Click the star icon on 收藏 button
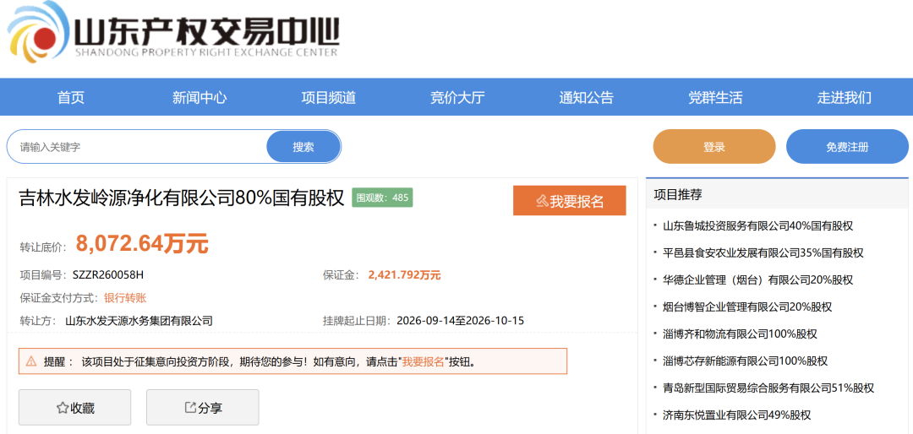 click(x=63, y=409)
